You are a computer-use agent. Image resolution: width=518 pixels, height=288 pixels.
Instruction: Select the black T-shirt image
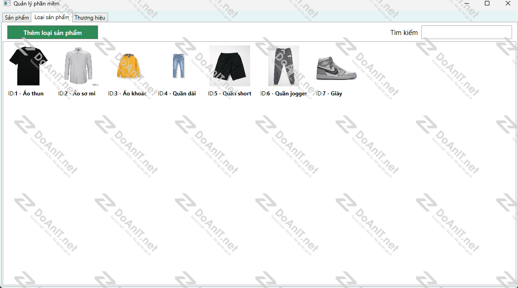pos(29,66)
